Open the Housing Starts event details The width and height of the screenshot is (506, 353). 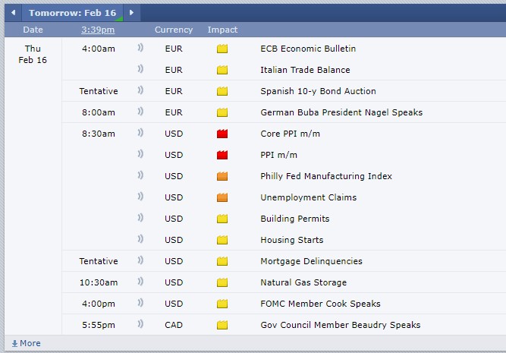click(x=291, y=240)
